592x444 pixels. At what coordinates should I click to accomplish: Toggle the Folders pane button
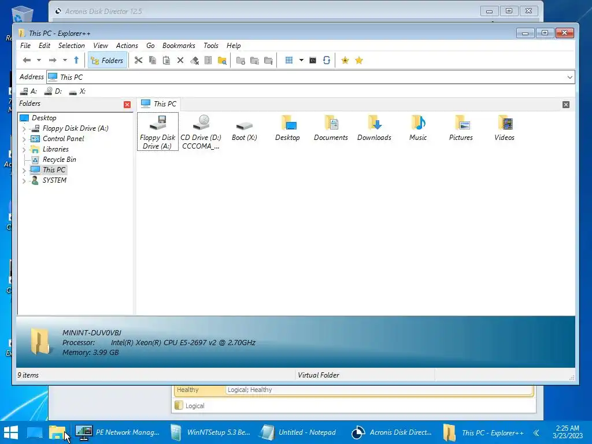[x=108, y=60]
